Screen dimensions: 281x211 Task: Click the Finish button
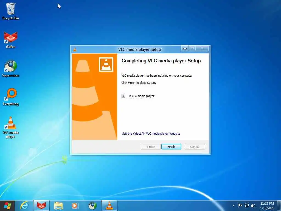coord(171,147)
